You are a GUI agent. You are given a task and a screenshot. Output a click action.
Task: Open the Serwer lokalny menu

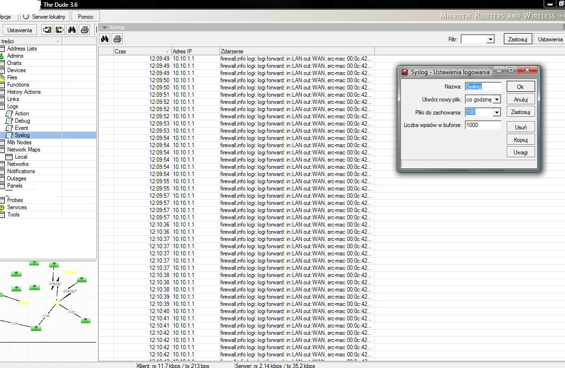pyautogui.click(x=45, y=16)
